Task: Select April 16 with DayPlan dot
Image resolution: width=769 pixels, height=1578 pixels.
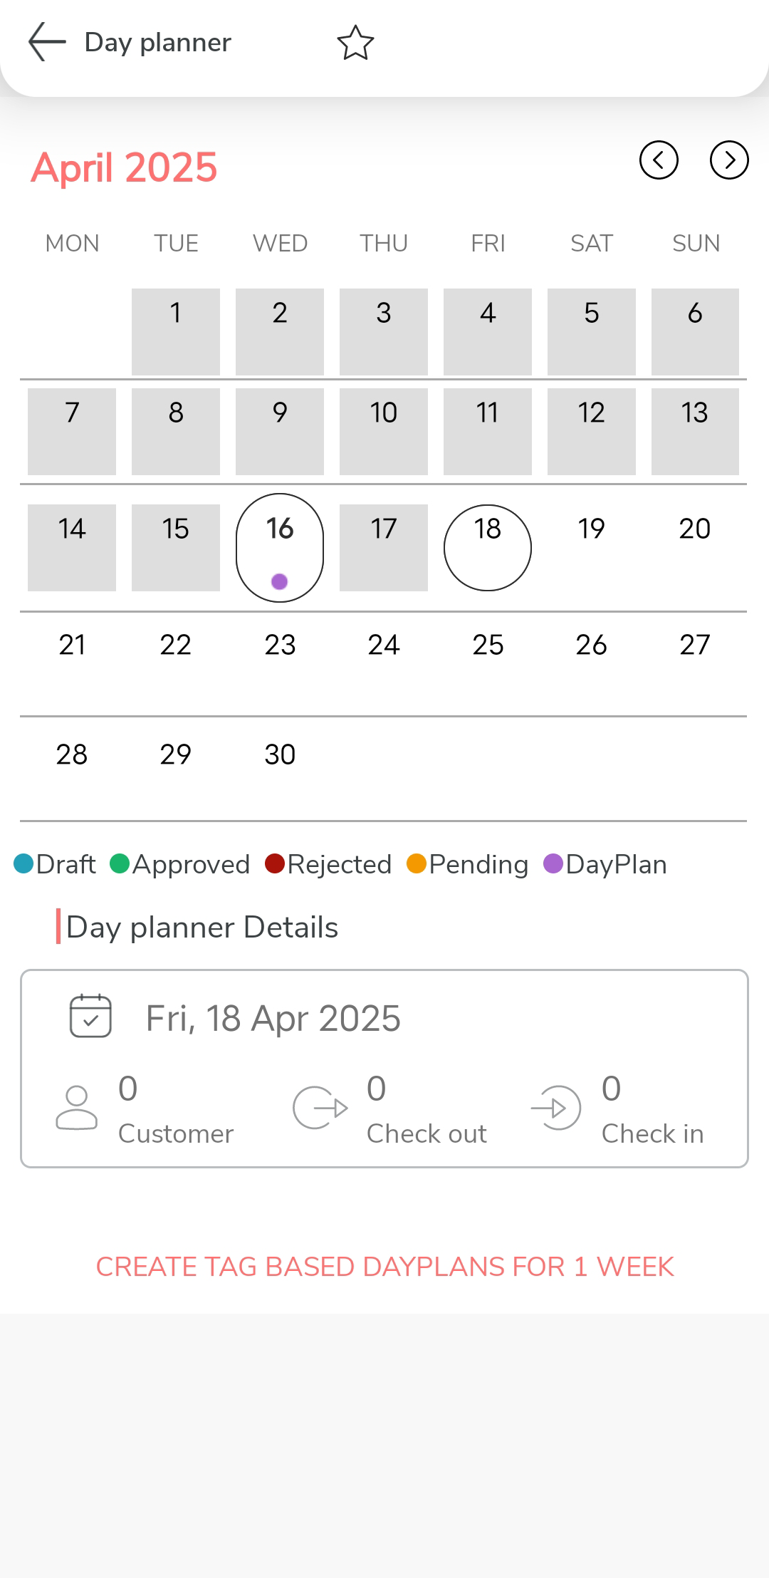Action: click(280, 547)
